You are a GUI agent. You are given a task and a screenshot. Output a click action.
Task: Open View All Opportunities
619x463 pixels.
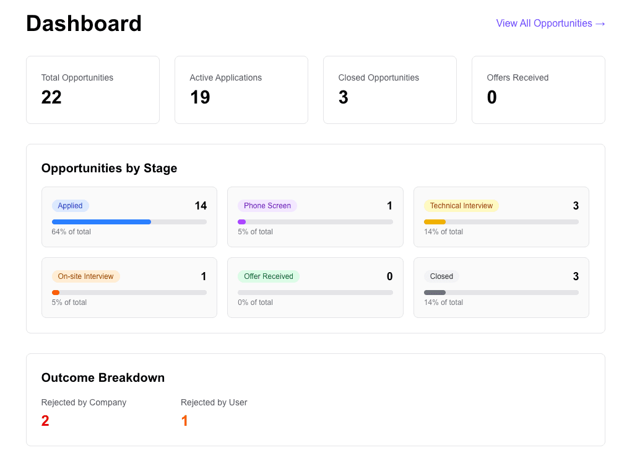pyautogui.click(x=550, y=23)
